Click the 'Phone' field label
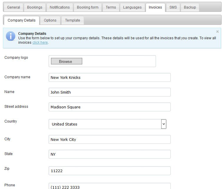This screenshot has height=189, width=224. 9,185
